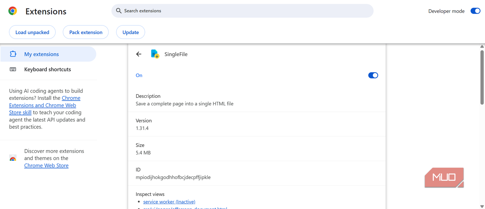Toggle Developer mode switch
Image resolution: width=485 pixels, height=209 pixels.
(x=475, y=11)
